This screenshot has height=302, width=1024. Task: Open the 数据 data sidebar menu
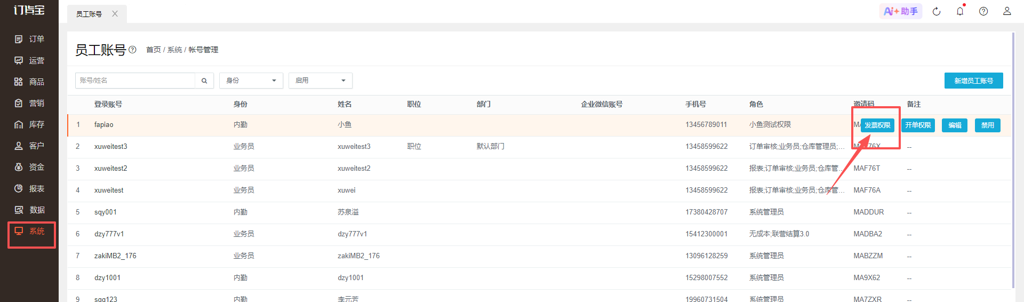(29, 210)
